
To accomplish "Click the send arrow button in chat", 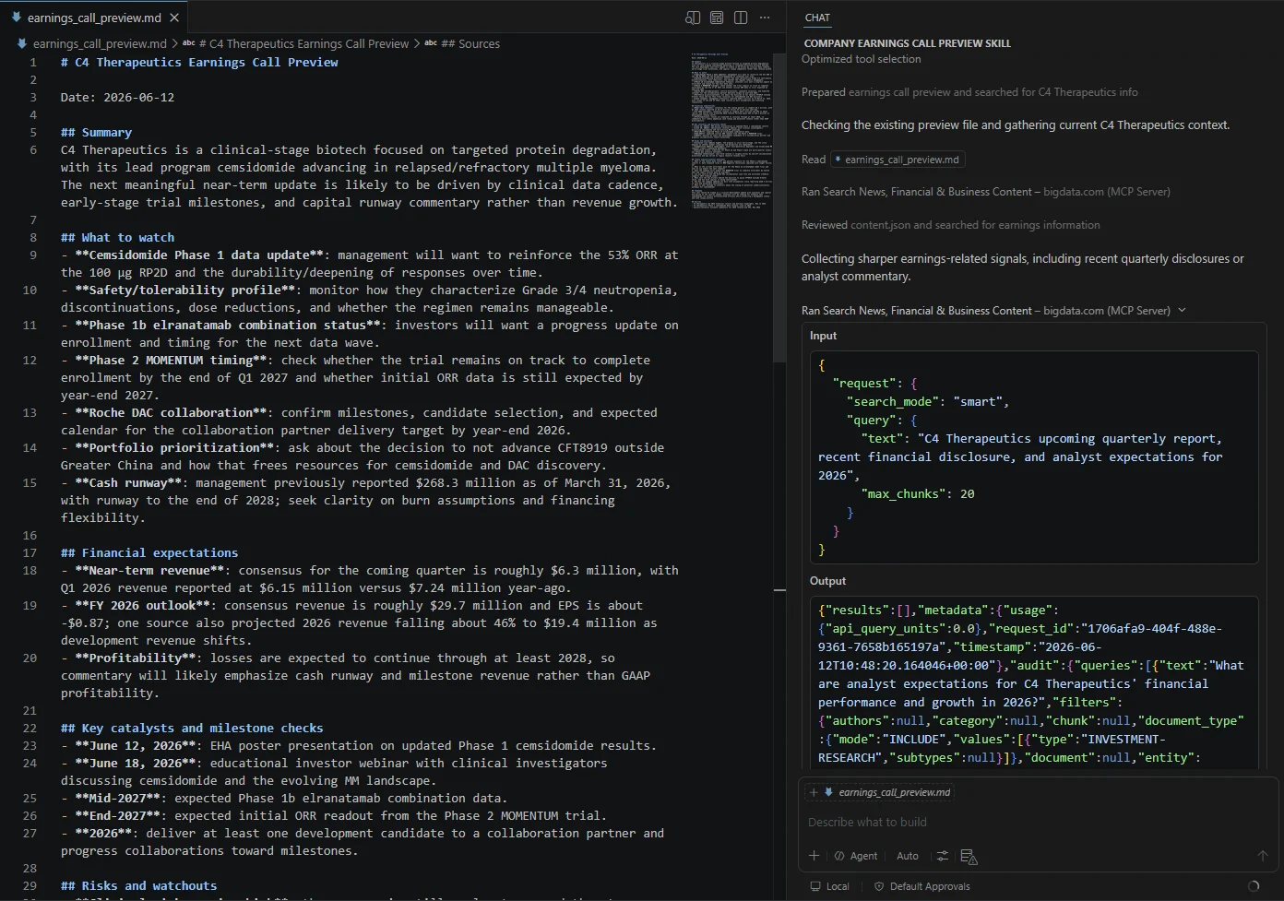I will pyautogui.click(x=1263, y=856).
